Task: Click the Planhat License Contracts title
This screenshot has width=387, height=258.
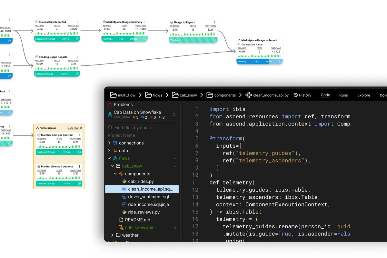Action: tap(57, 166)
